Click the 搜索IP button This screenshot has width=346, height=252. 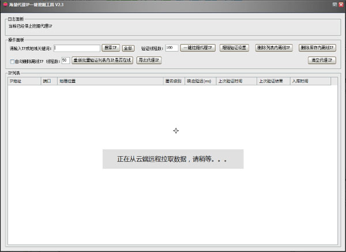coord(111,48)
